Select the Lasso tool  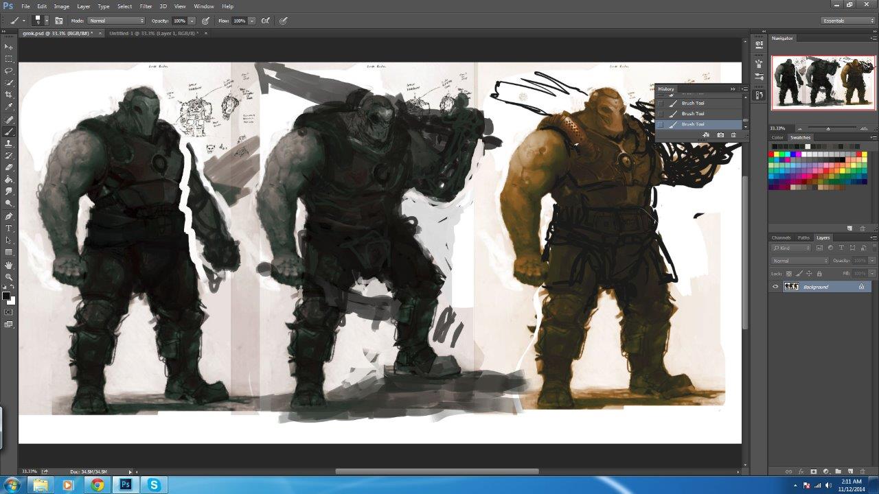click(9, 71)
